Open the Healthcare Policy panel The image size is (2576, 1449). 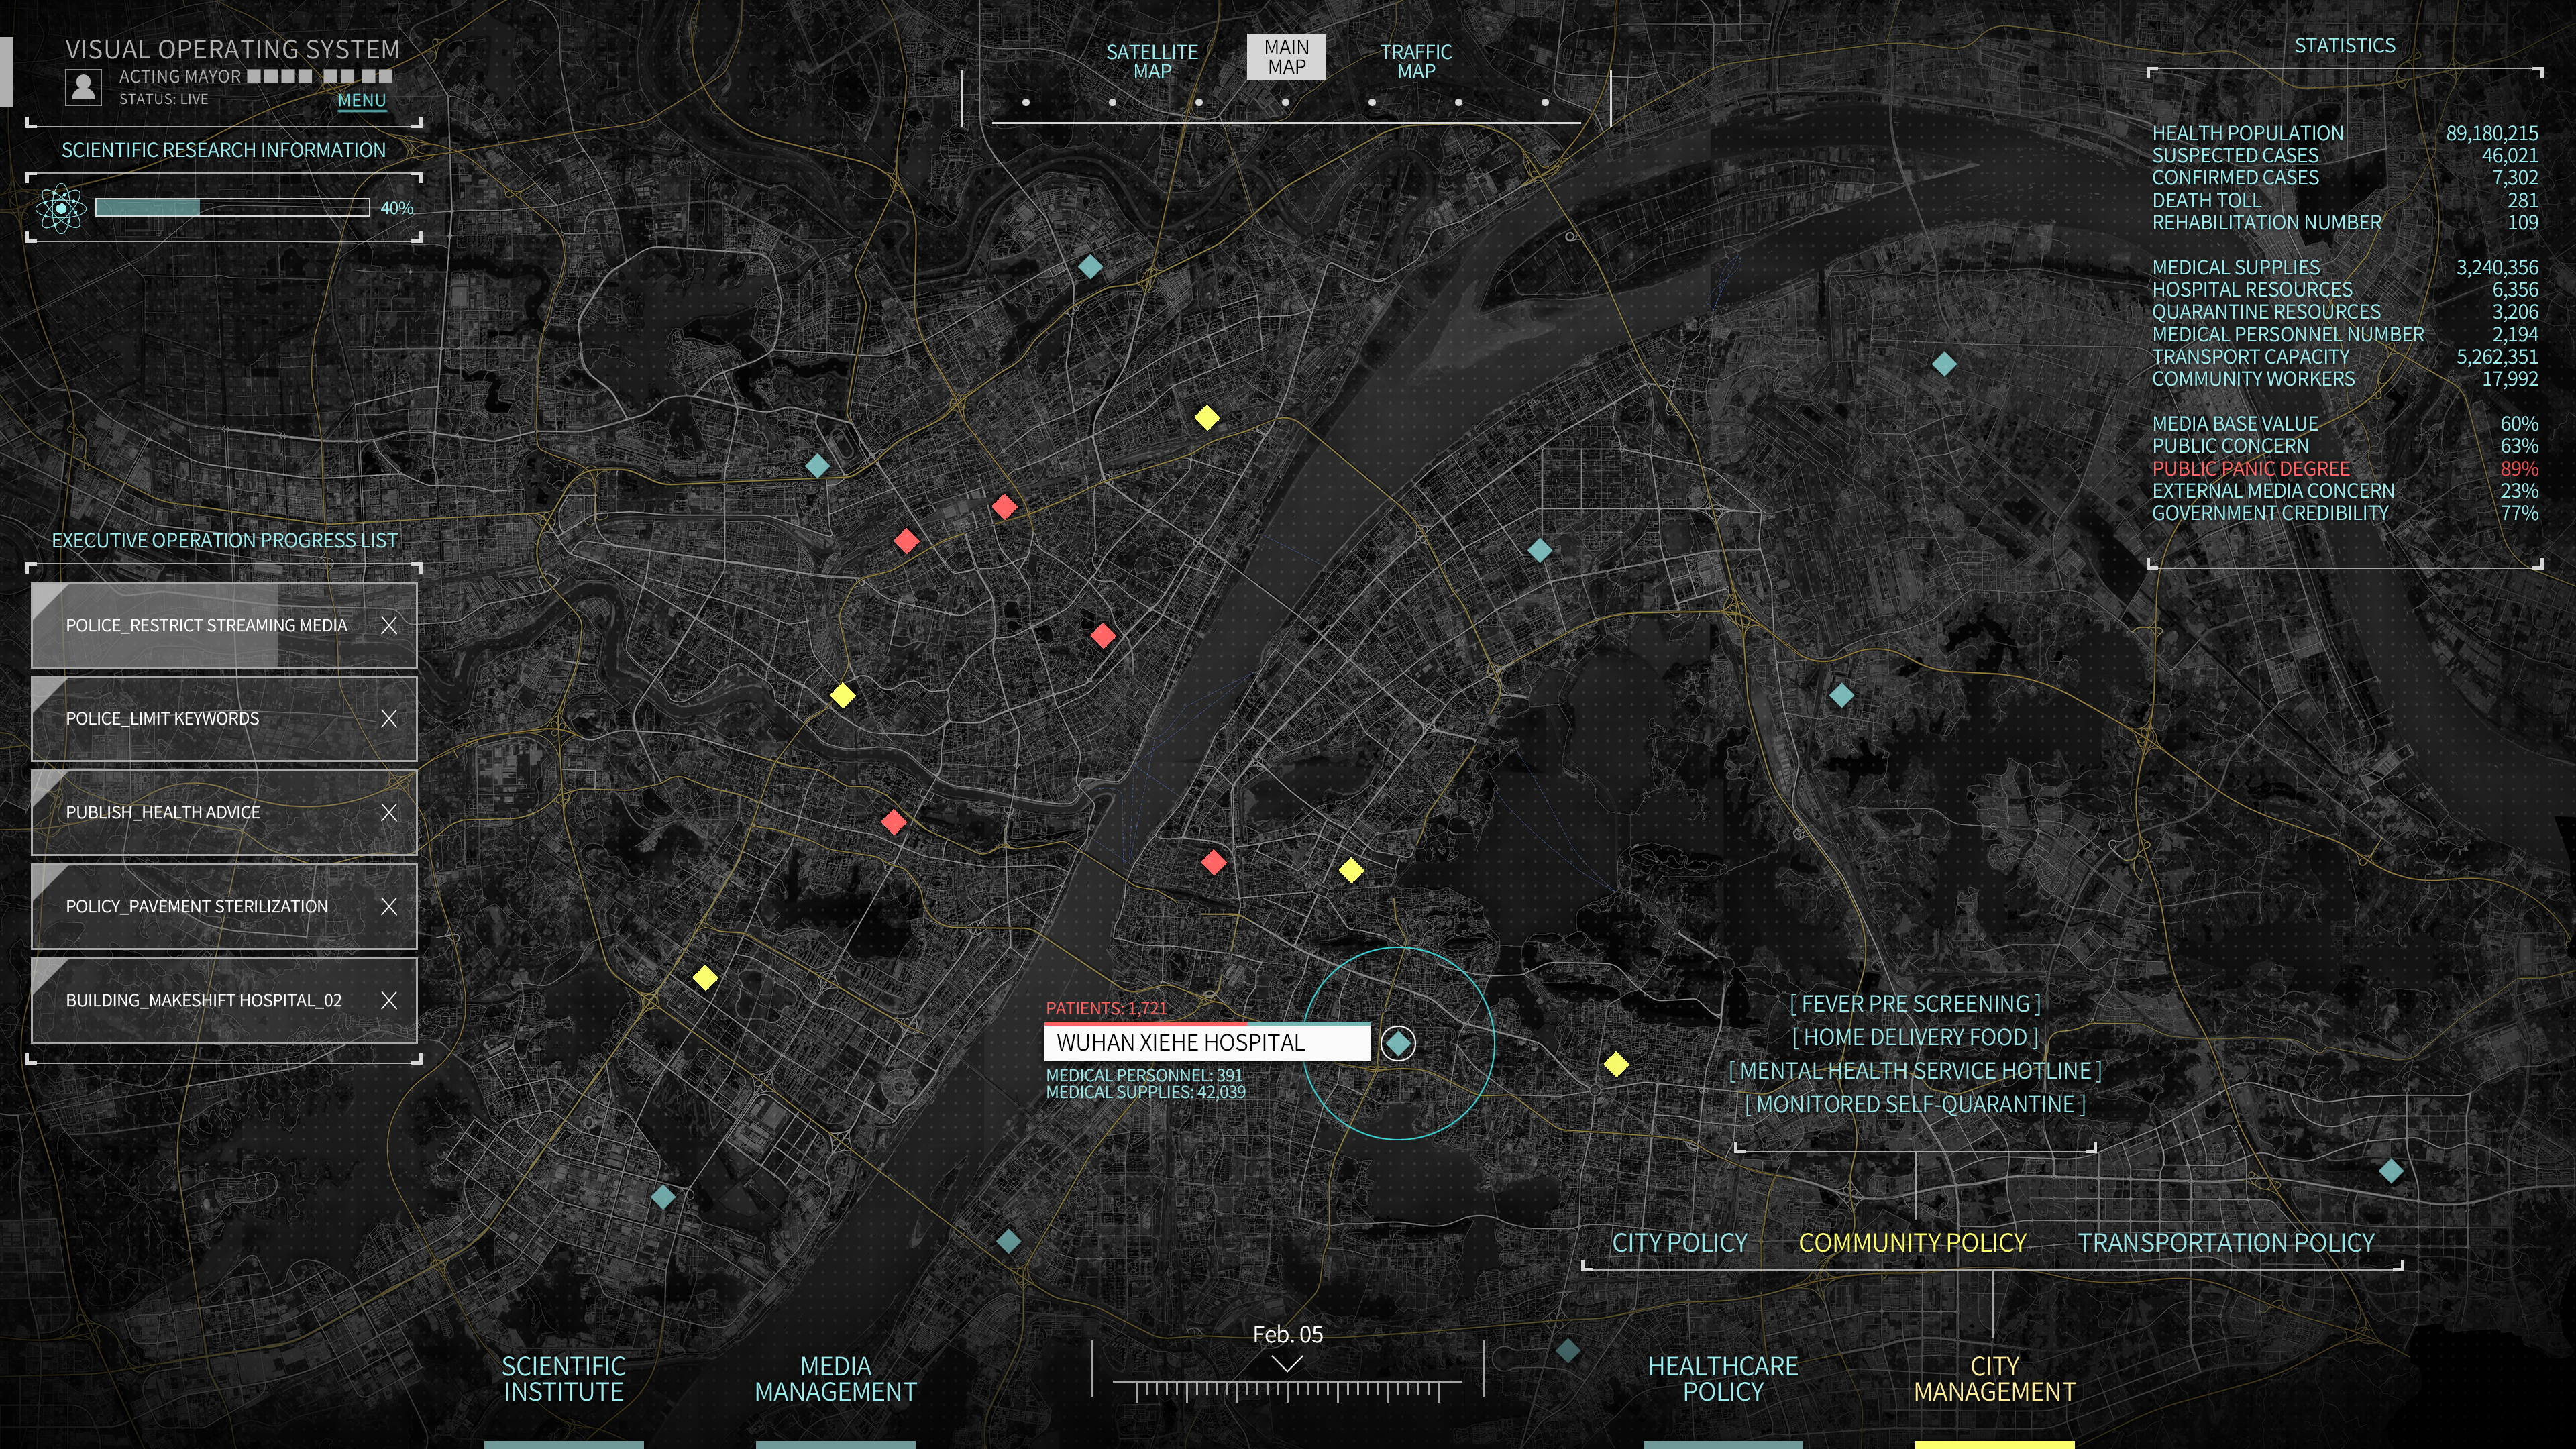tap(1723, 1379)
